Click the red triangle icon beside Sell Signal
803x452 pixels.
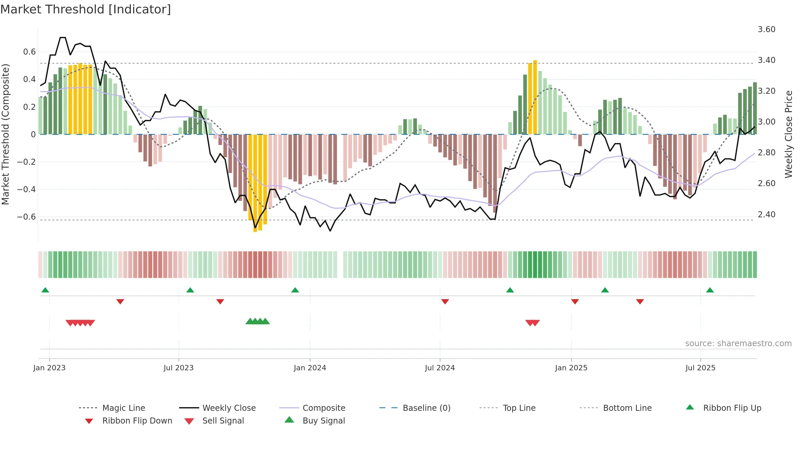tap(189, 421)
